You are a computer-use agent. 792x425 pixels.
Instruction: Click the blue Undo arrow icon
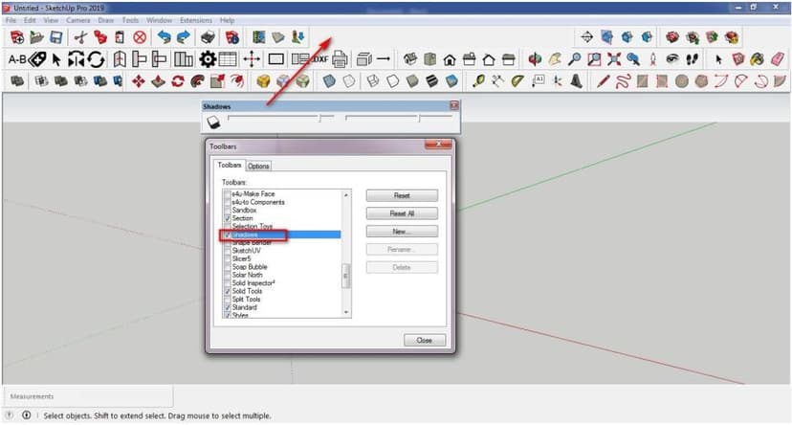pos(164,37)
